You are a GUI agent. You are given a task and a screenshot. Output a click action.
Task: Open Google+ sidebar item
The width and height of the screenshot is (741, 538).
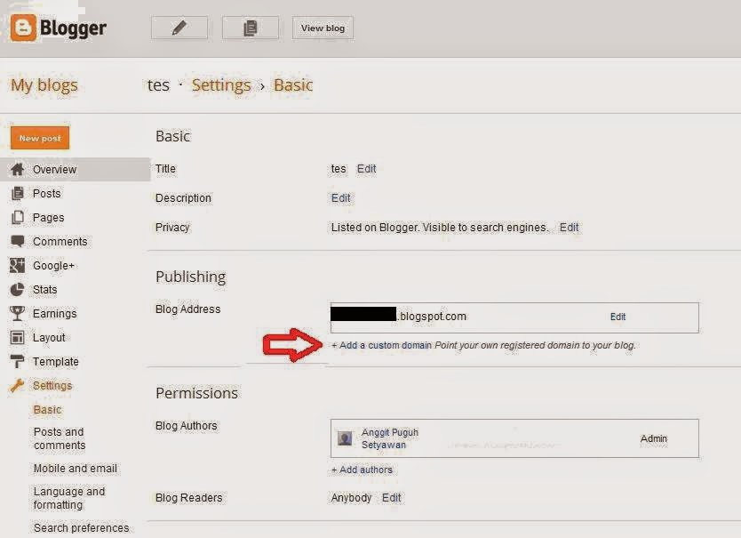point(53,266)
